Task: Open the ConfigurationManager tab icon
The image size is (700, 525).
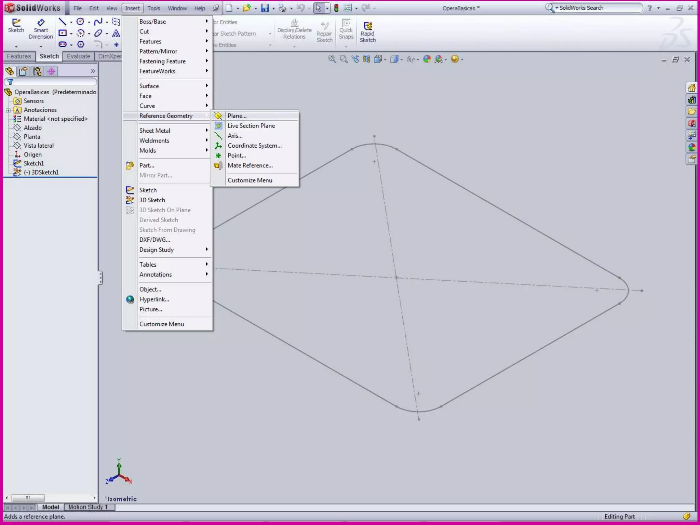Action: pos(37,71)
